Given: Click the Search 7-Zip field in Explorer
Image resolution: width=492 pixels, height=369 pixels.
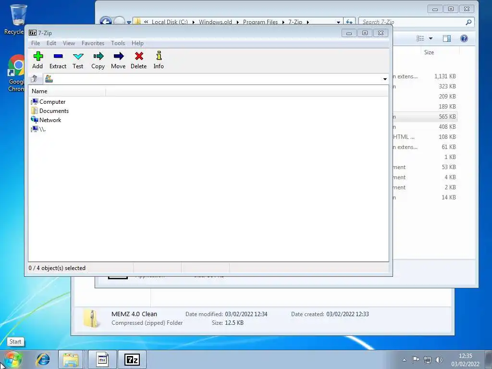Looking at the screenshot, I should (x=411, y=22).
